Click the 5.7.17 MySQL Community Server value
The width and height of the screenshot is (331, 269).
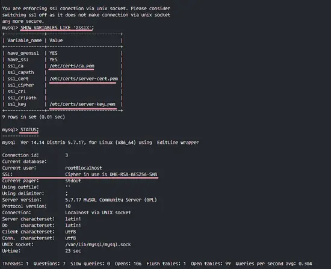coord(111,200)
